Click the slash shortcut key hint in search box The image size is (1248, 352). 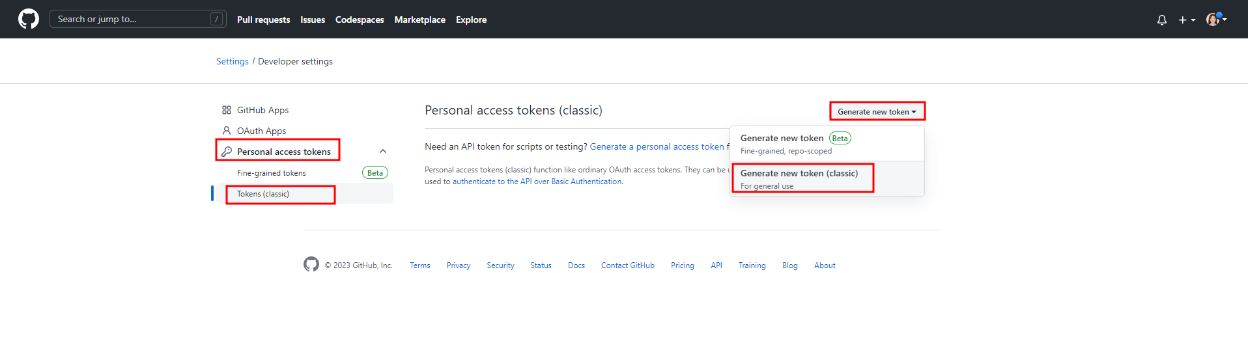[217, 20]
